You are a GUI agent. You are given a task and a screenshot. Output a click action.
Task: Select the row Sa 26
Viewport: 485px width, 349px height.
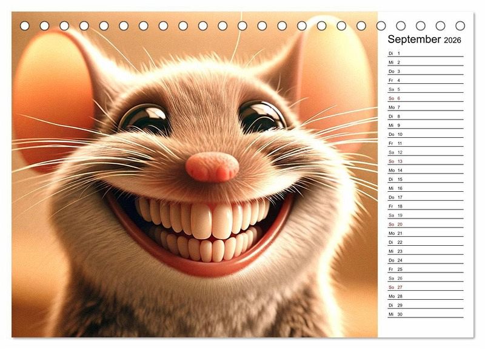coord(426,278)
